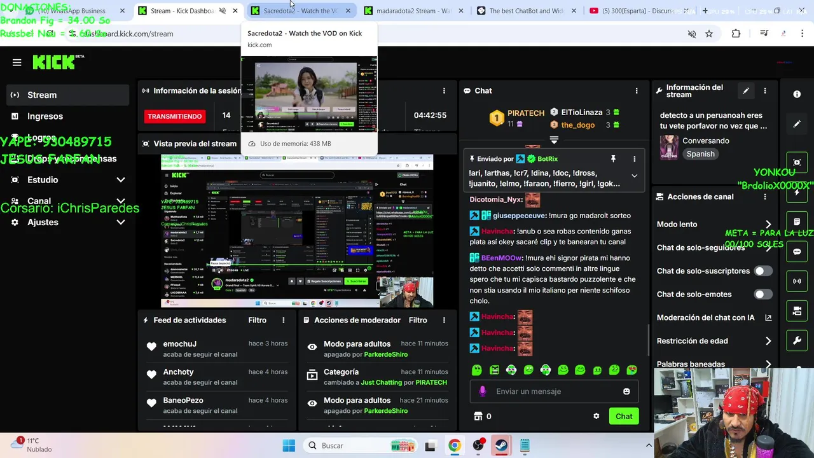Click PIRATECH in the chat leaderboard
Image resolution: width=814 pixels, height=458 pixels.
click(x=525, y=113)
